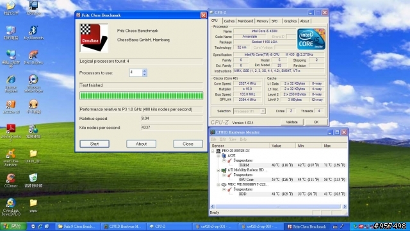Open the Windows Start menu button
The image size is (410, 231).
(x=13, y=227)
